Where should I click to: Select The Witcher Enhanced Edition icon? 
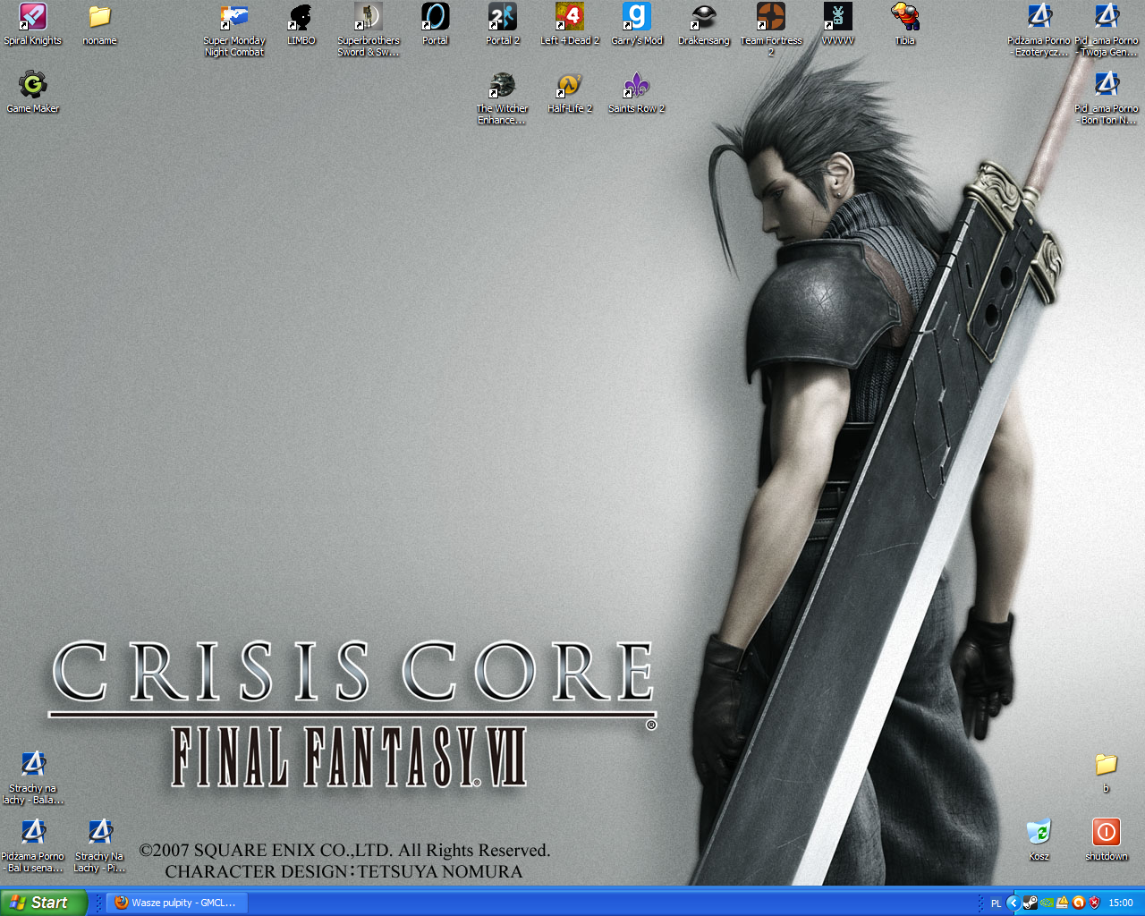pos(502,86)
